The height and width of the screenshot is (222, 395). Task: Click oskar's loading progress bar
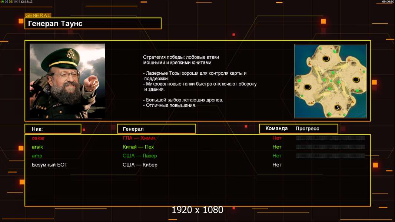coord(331,138)
